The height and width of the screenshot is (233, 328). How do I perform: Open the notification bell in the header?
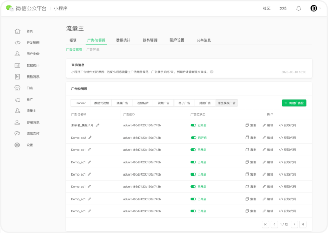(299, 8)
